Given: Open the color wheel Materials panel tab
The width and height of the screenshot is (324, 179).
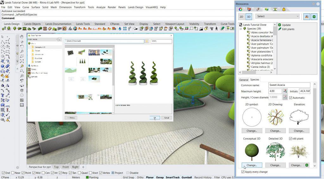Looking at the screenshot, I should pyautogui.click(x=240, y=9).
